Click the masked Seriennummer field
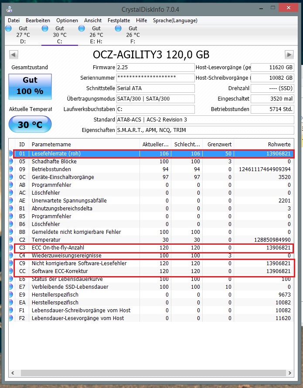Screen dimensions: 303x388 coord(156,78)
